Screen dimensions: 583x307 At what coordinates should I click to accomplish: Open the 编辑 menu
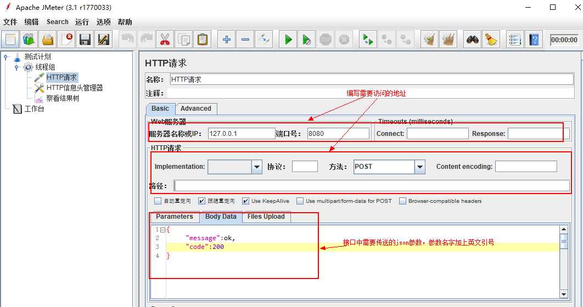[x=32, y=22]
